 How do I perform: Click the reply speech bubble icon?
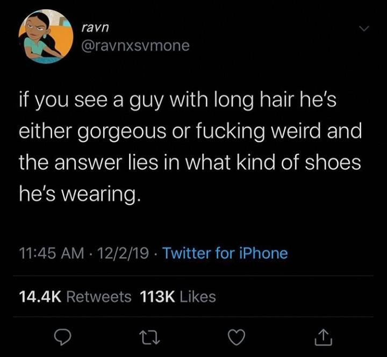pyautogui.click(x=63, y=338)
